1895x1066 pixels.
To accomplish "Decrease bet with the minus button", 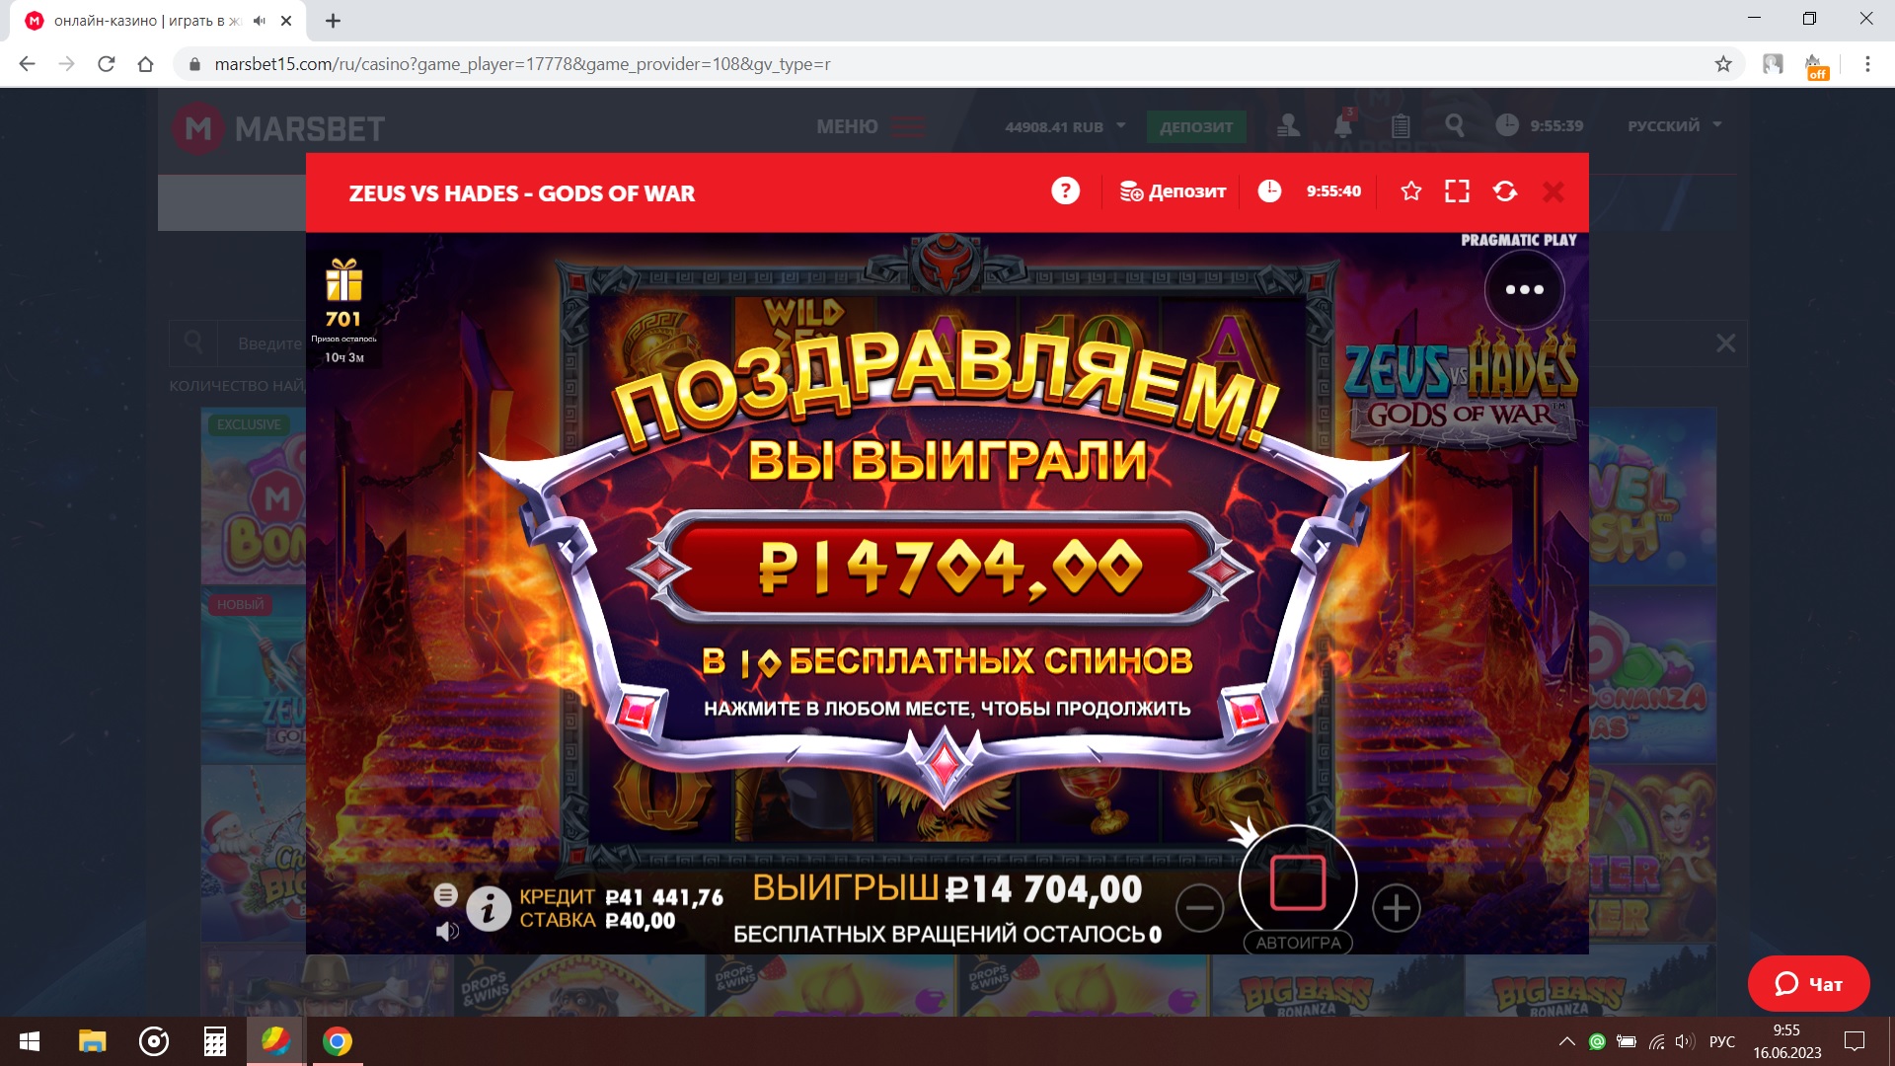I will 1200,908.
